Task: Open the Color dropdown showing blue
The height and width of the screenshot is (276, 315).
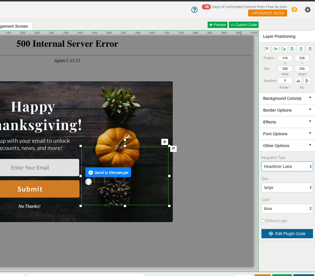Action: coord(287,209)
